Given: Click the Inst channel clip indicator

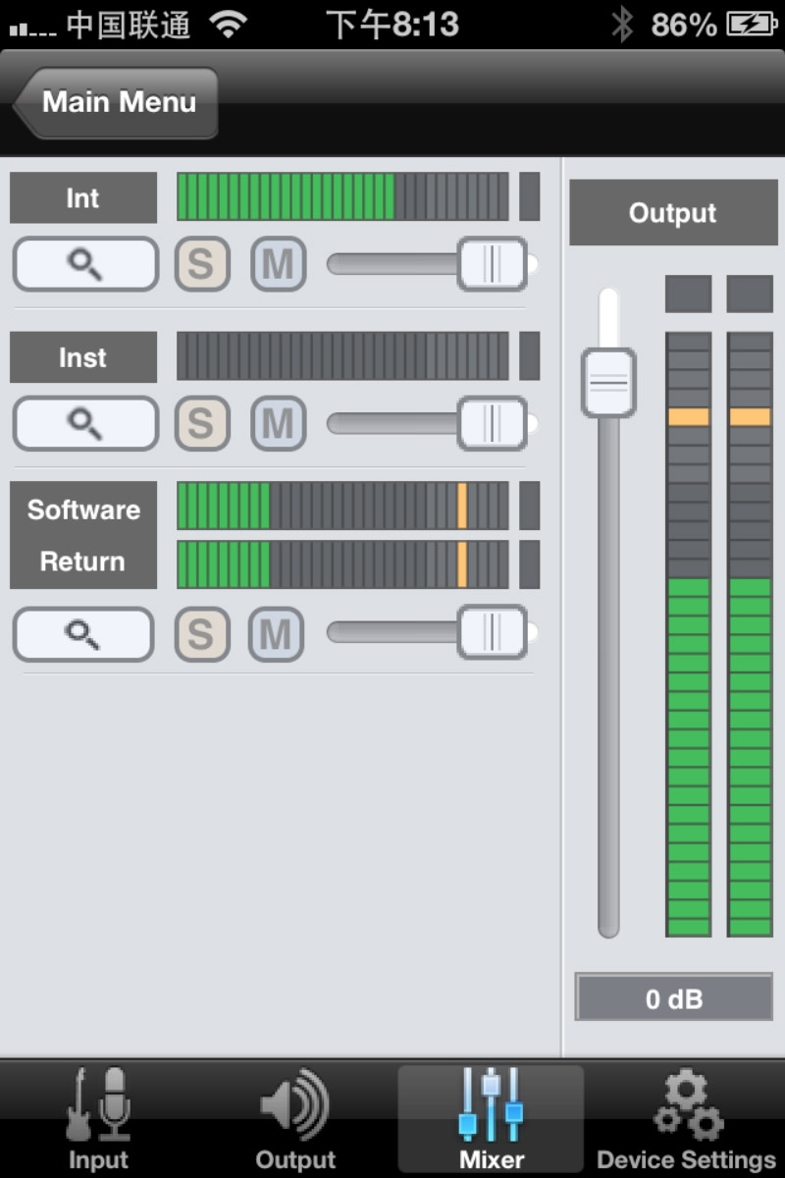Looking at the screenshot, I should pos(529,355).
